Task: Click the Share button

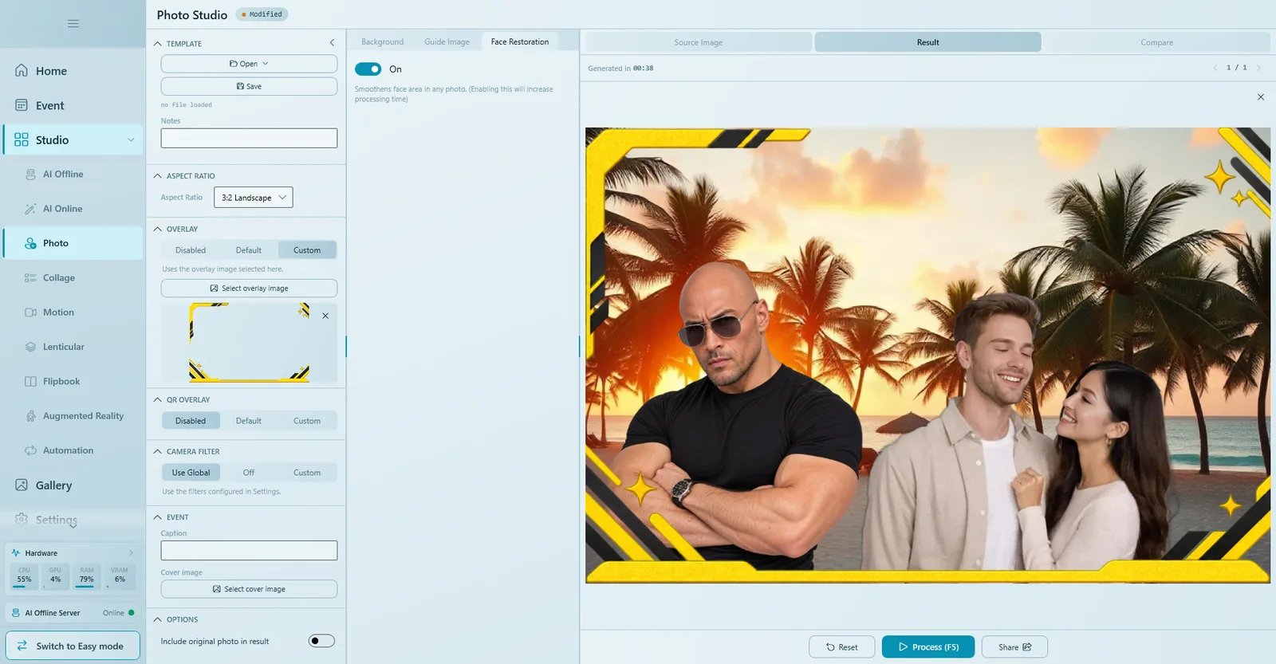Action: (1014, 647)
